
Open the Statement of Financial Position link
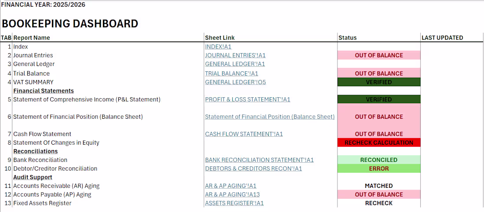[x=270, y=117]
